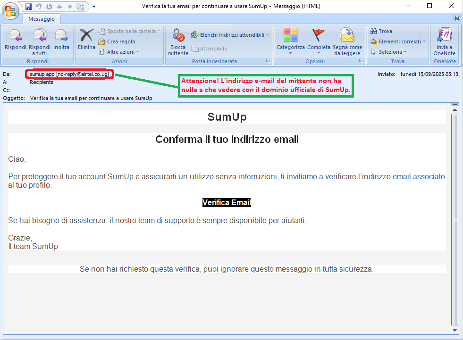Open Sposta nella cartella dropdown

(x=129, y=31)
